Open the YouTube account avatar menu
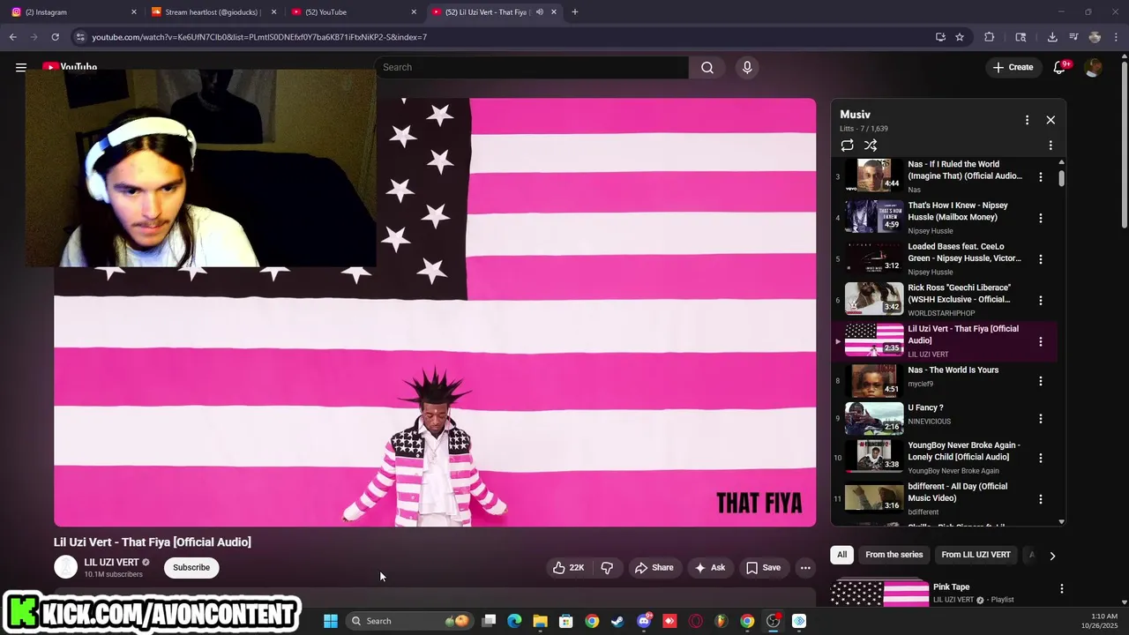The width and height of the screenshot is (1129, 635). coord(1093,67)
